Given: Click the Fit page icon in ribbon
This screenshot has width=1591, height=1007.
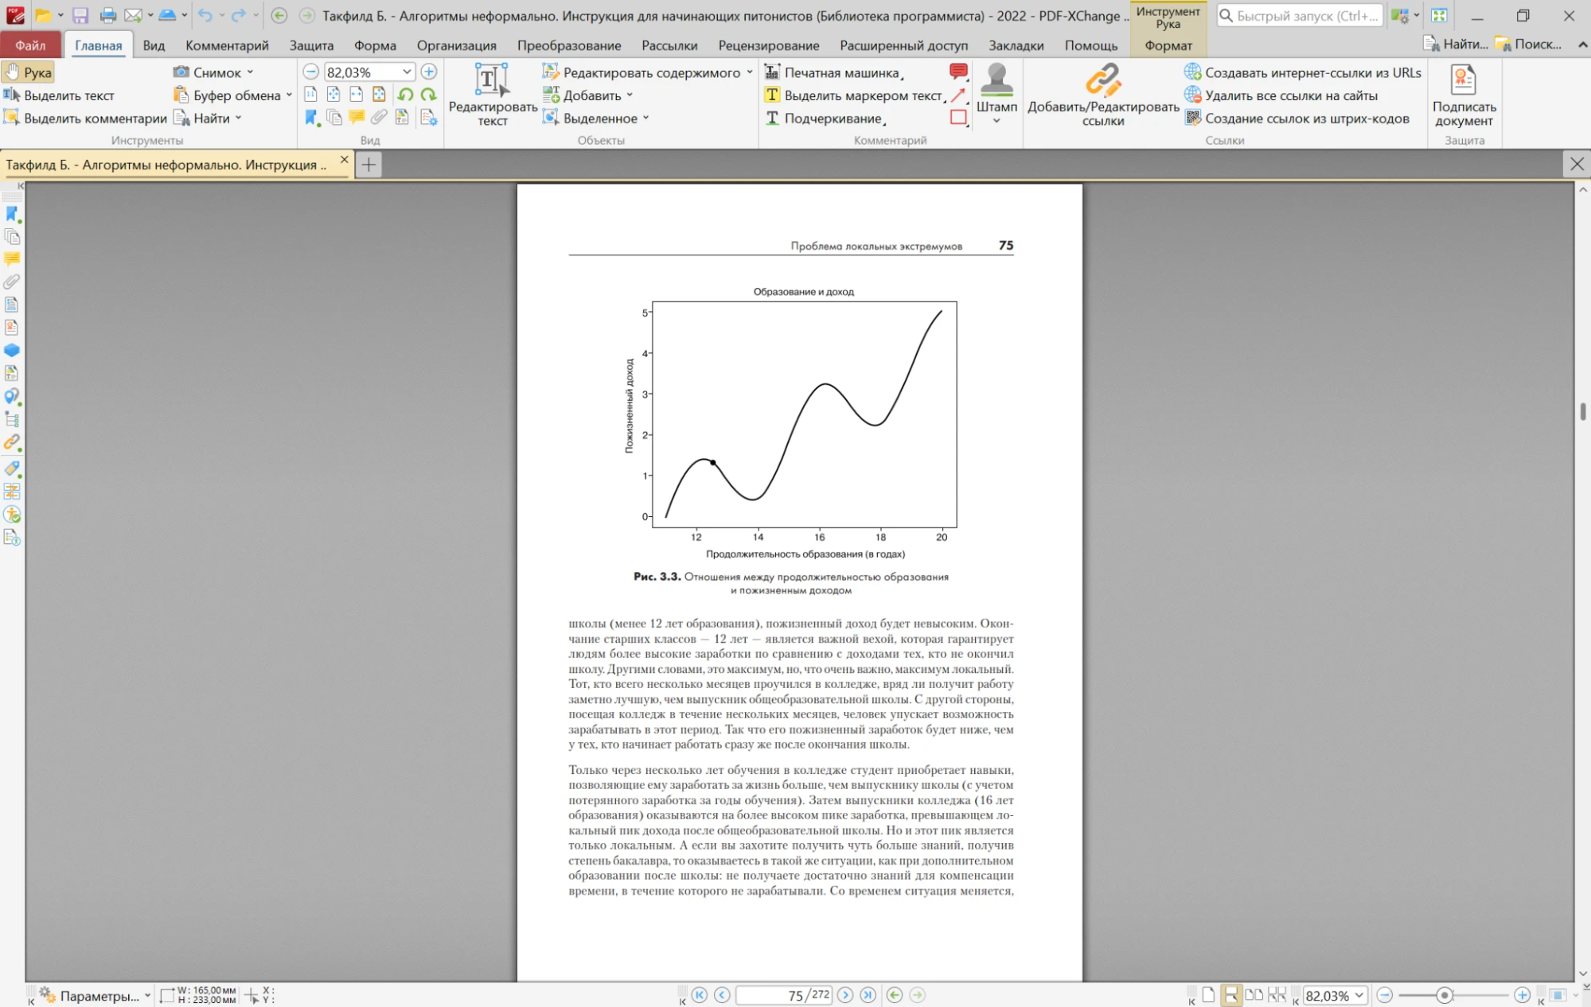Looking at the screenshot, I should (333, 95).
